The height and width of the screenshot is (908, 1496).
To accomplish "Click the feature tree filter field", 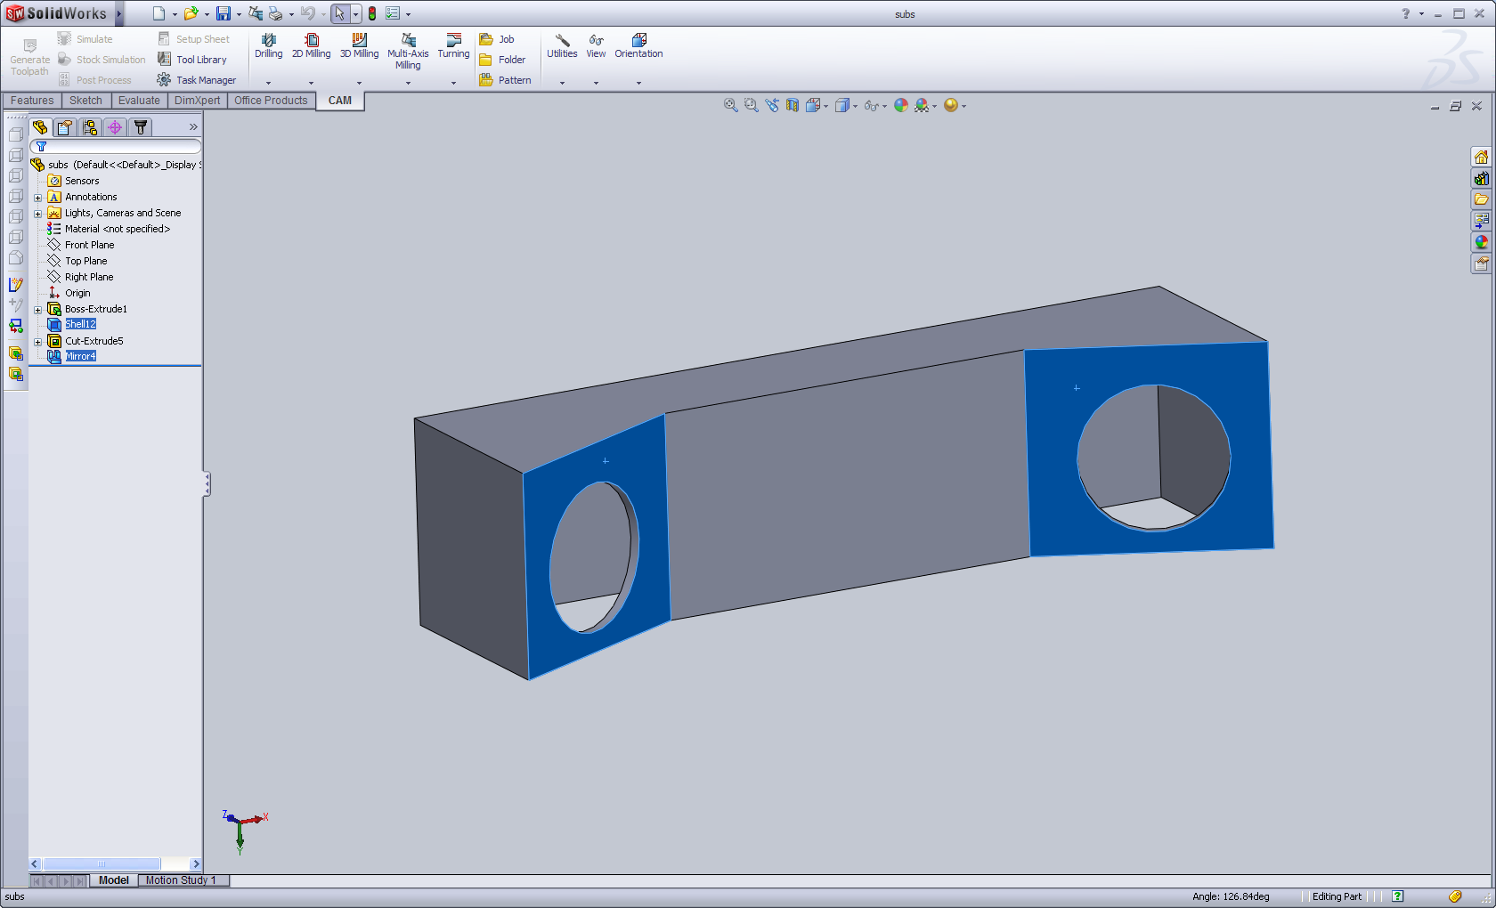I will (x=116, y=146).
